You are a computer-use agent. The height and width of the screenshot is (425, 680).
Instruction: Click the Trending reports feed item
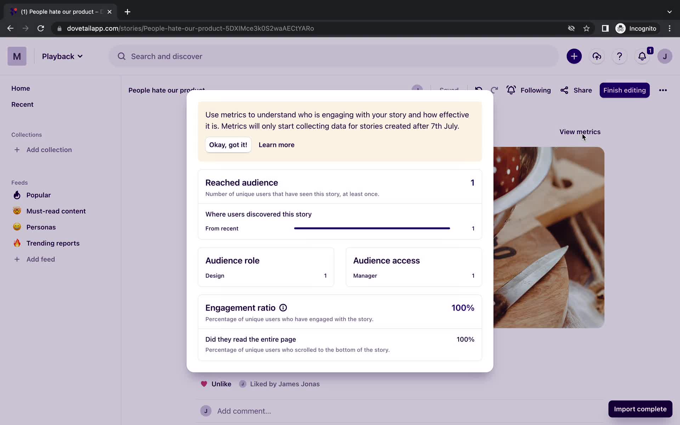53,244
